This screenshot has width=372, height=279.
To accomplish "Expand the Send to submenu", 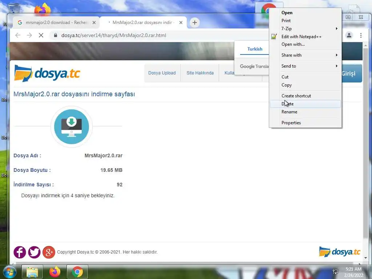I will (x=305, y=66).
